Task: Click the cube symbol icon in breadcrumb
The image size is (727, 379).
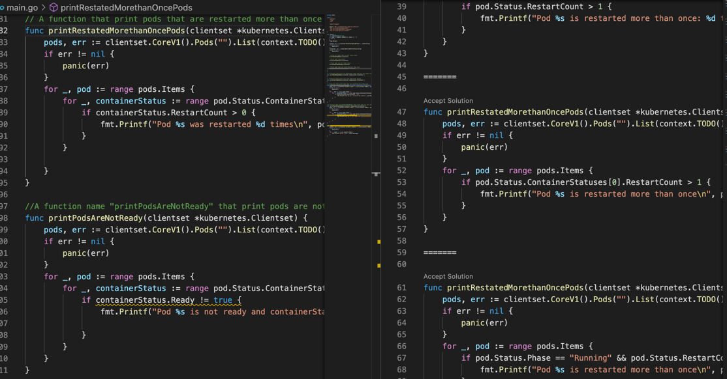Action: (x=54, y=7)
